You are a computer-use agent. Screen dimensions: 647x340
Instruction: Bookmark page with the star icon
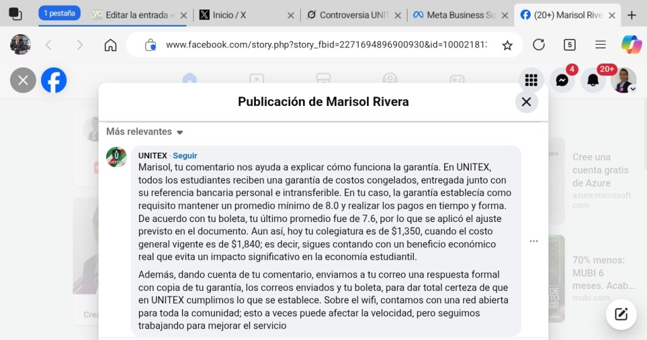tap(507, 45)
